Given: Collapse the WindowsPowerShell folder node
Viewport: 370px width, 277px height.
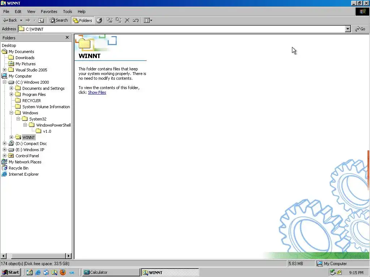Looking at the screenshot, I should click(x=25, y=125).
